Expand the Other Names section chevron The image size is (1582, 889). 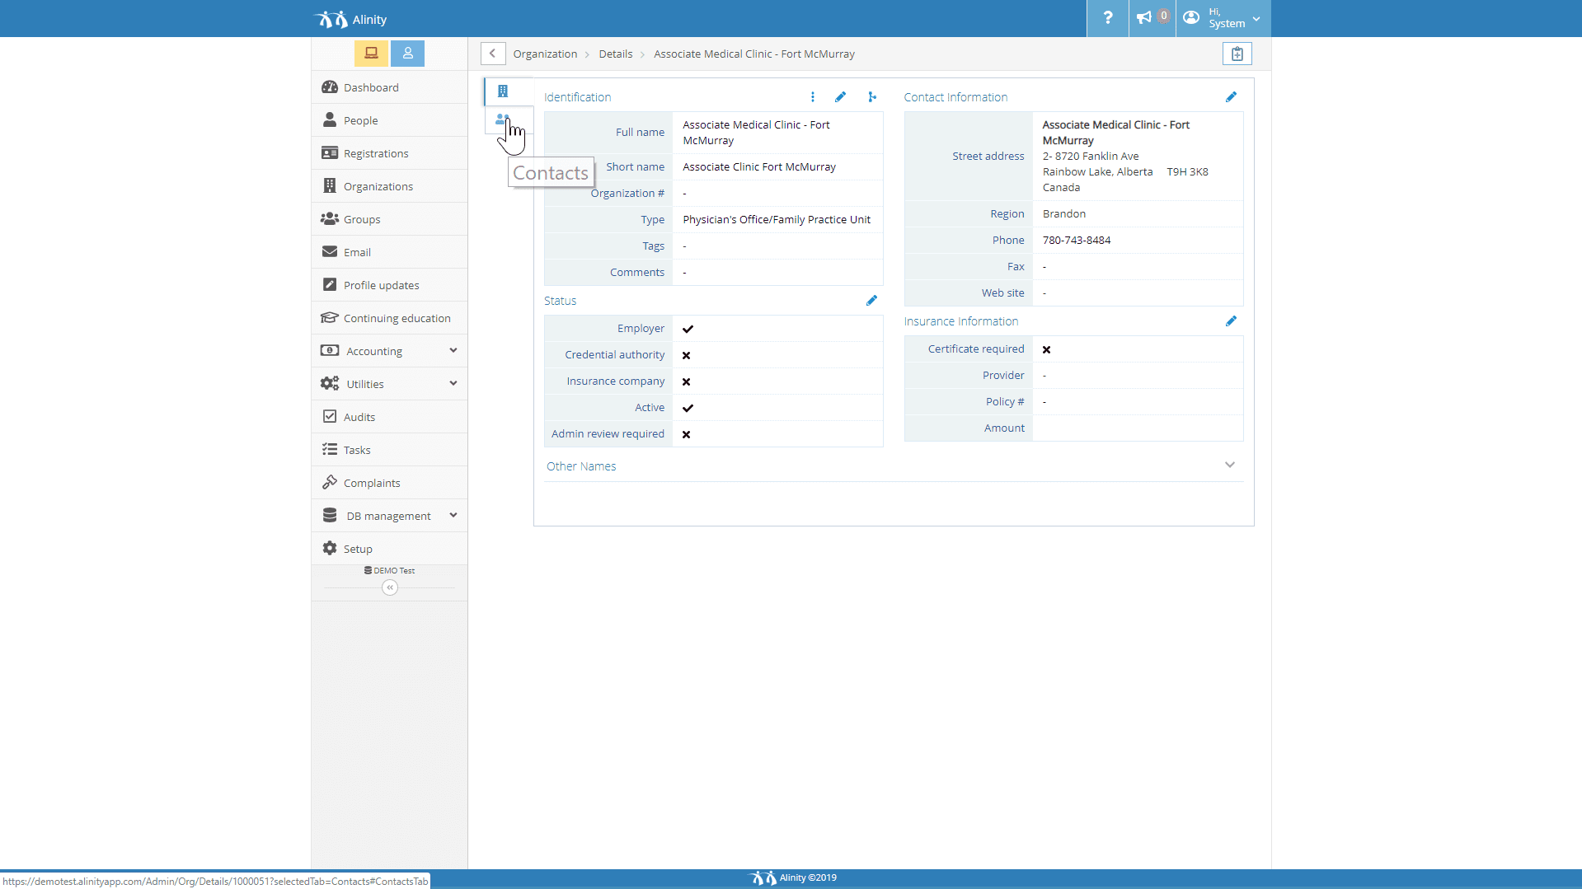[x=1230, y=466]
